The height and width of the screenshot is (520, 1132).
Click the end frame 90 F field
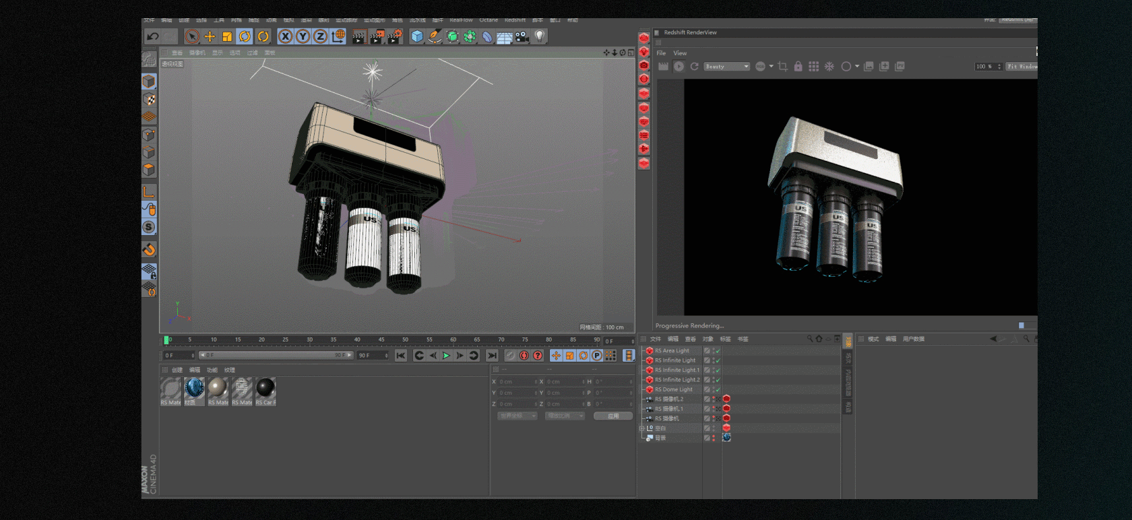(x=373, y=355)
